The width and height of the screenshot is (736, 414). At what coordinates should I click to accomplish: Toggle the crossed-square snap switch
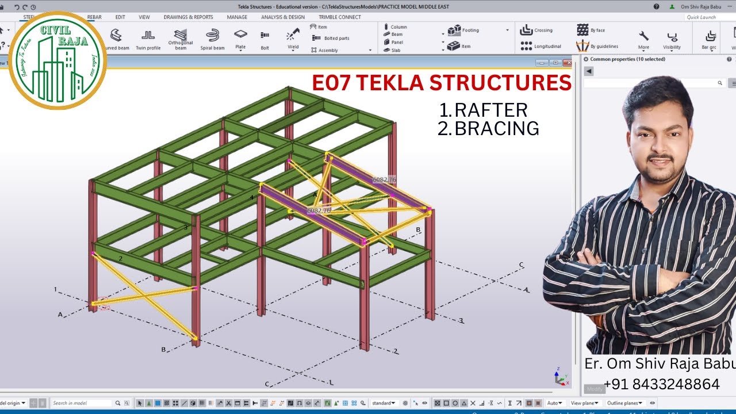[x=436, y=403]
